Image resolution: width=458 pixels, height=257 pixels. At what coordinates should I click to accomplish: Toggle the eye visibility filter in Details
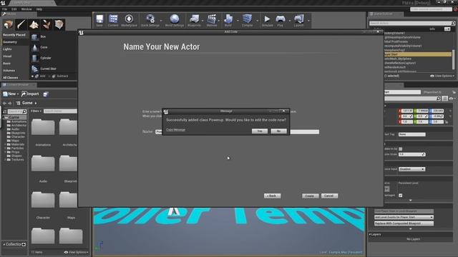point(452,99)
